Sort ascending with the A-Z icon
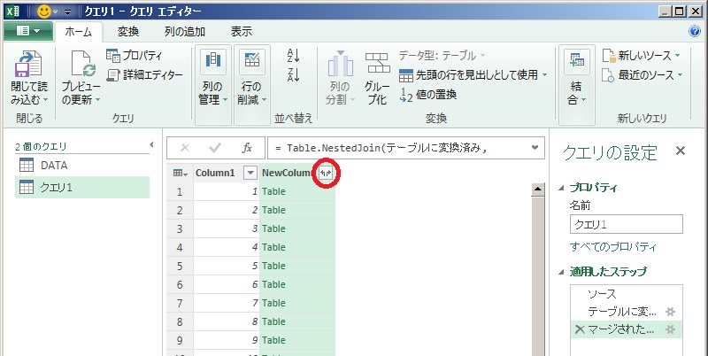 (x=294, y=56)
